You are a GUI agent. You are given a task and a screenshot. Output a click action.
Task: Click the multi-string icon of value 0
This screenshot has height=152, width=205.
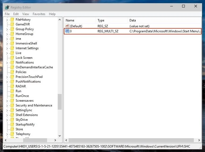(67, 31)
